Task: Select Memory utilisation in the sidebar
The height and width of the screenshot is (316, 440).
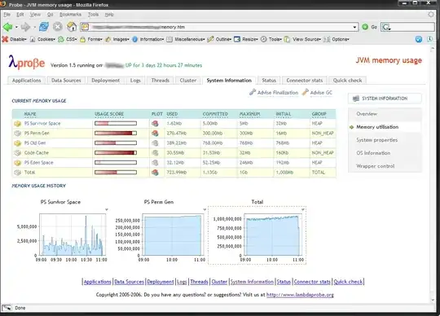Action: (377, 127)
